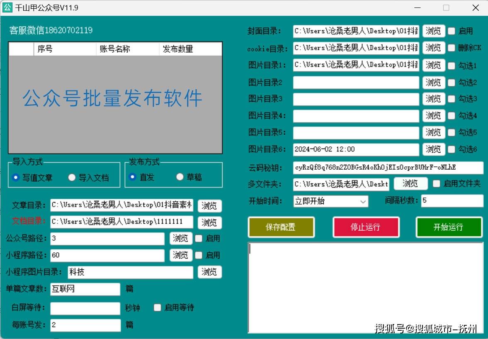
Task: Click the cookie目录 path field
Action: pyautogui.click(x=356, y=48)
